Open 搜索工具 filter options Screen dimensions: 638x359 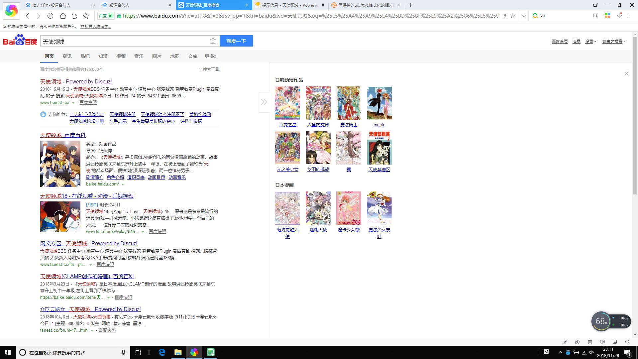click(x=209, y=69)
